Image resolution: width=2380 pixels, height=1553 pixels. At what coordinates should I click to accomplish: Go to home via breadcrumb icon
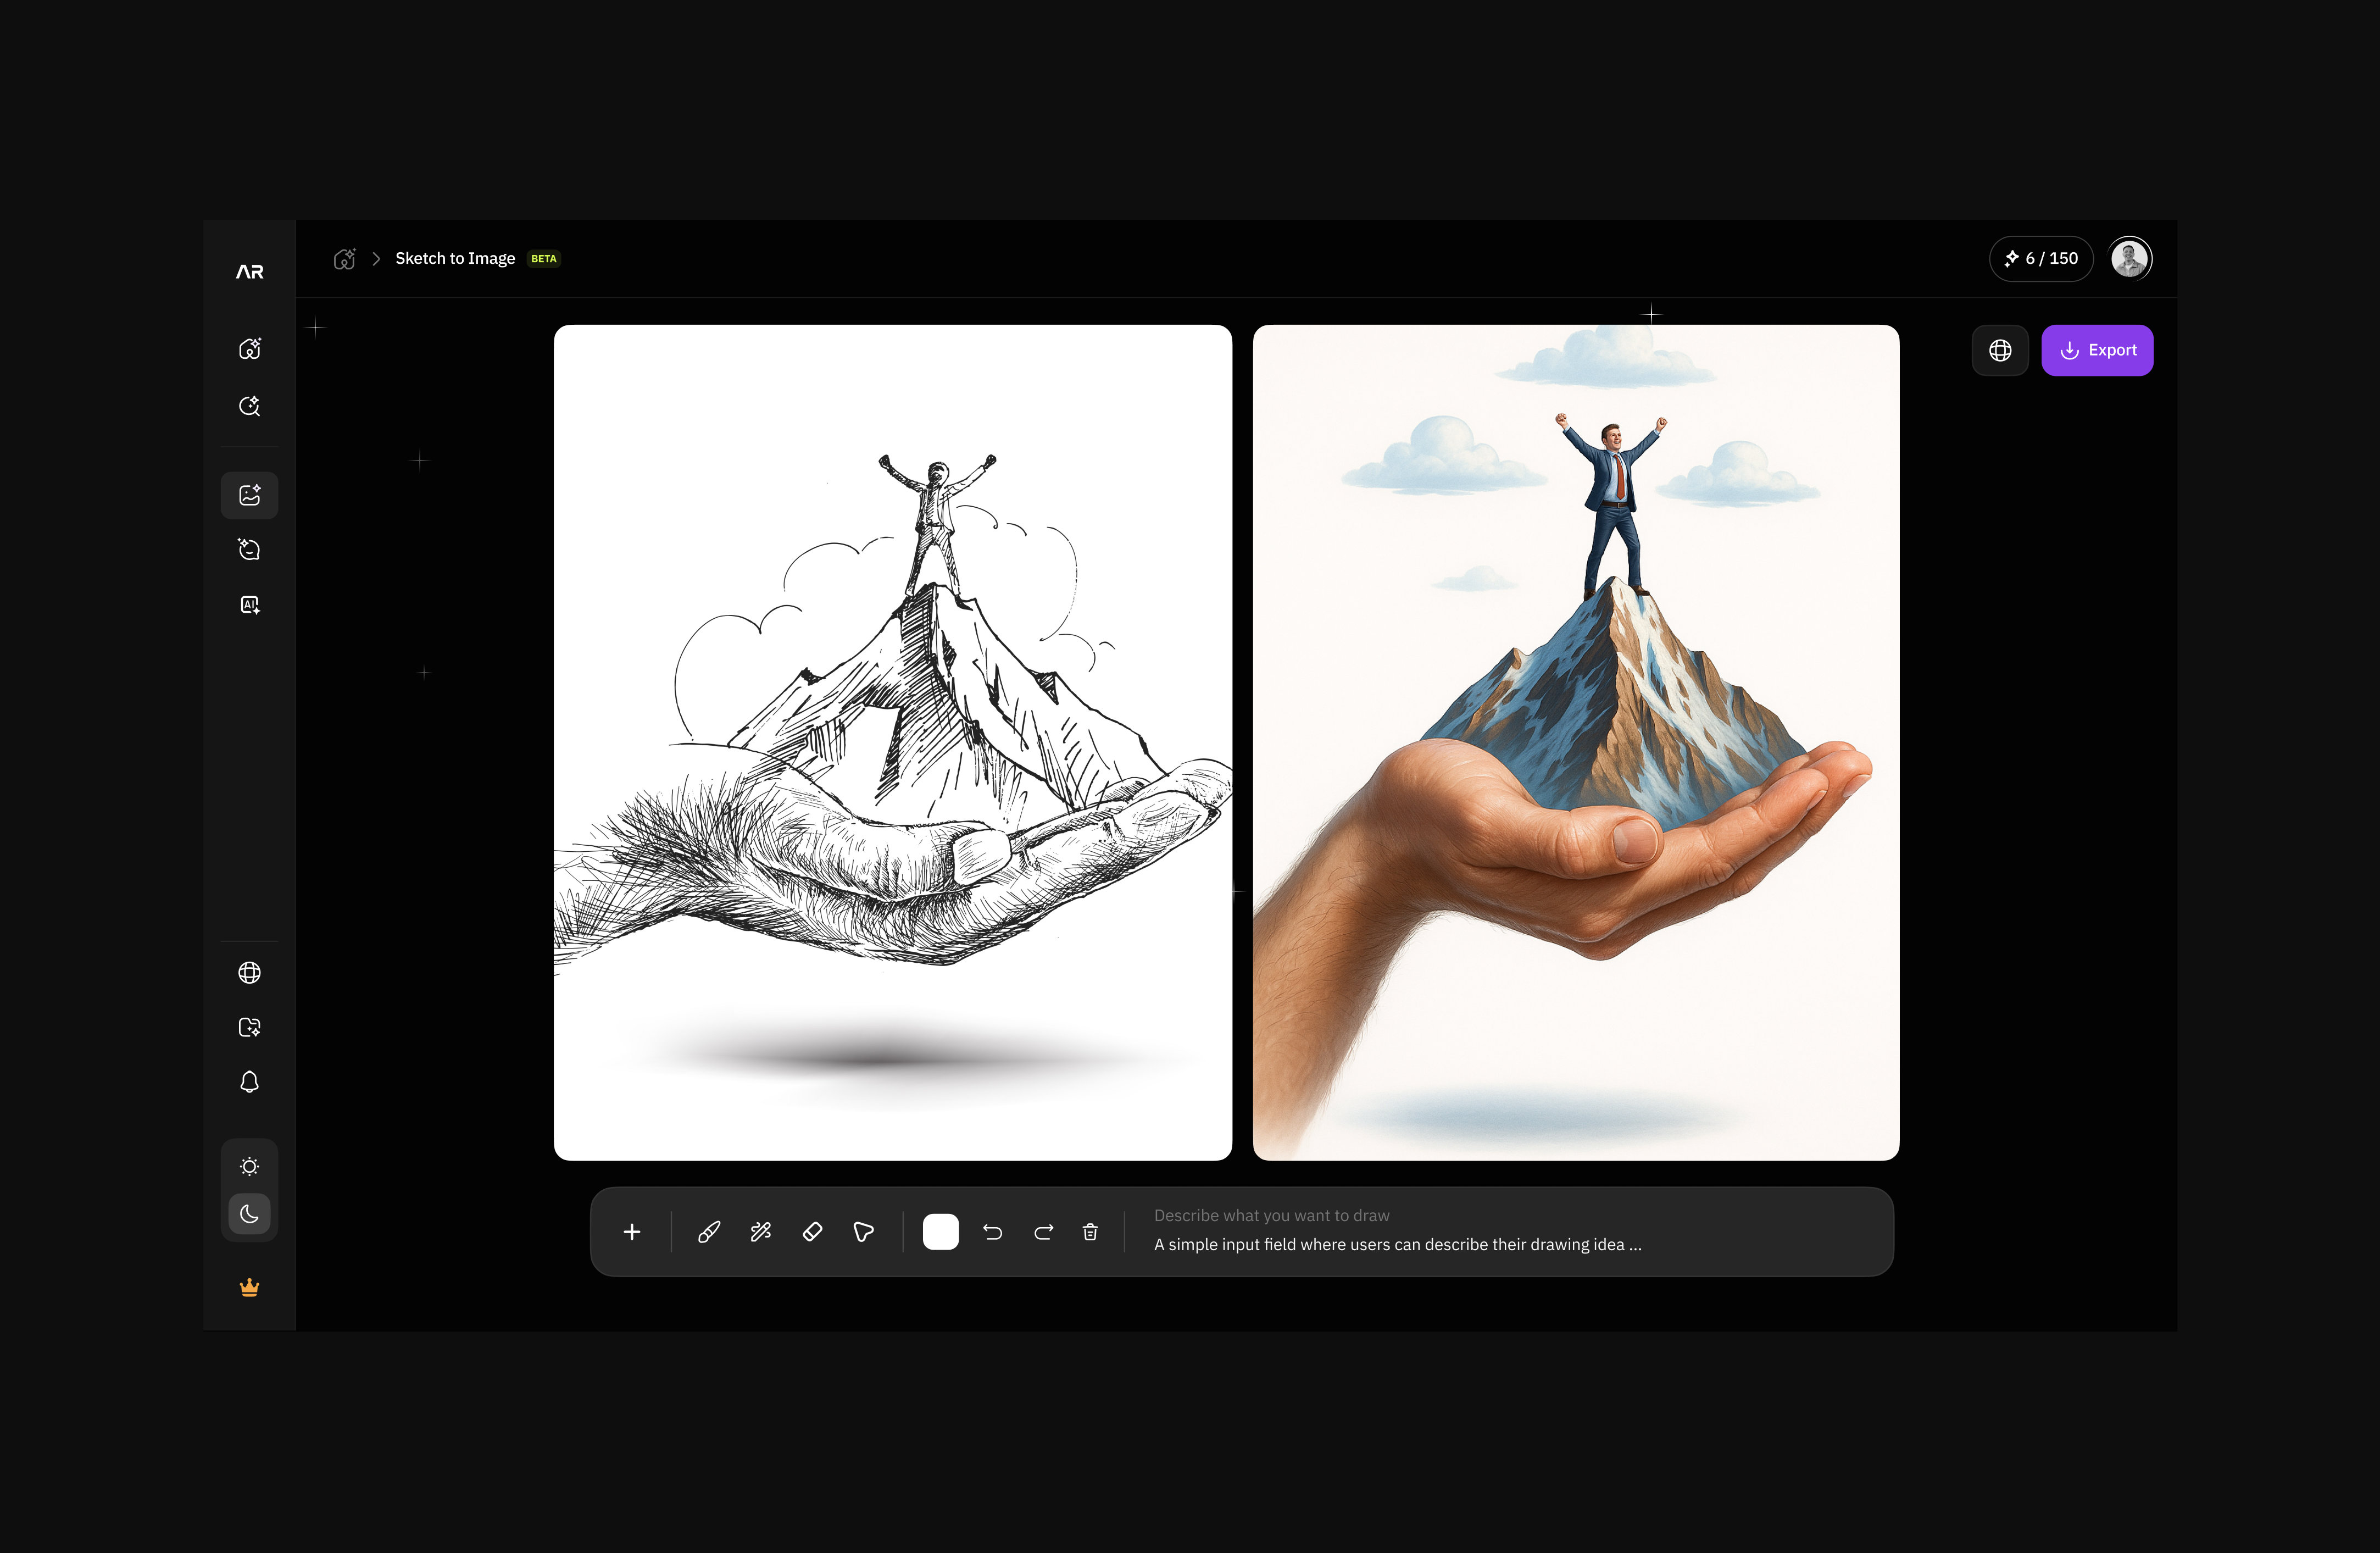click(x=344, y=258)
